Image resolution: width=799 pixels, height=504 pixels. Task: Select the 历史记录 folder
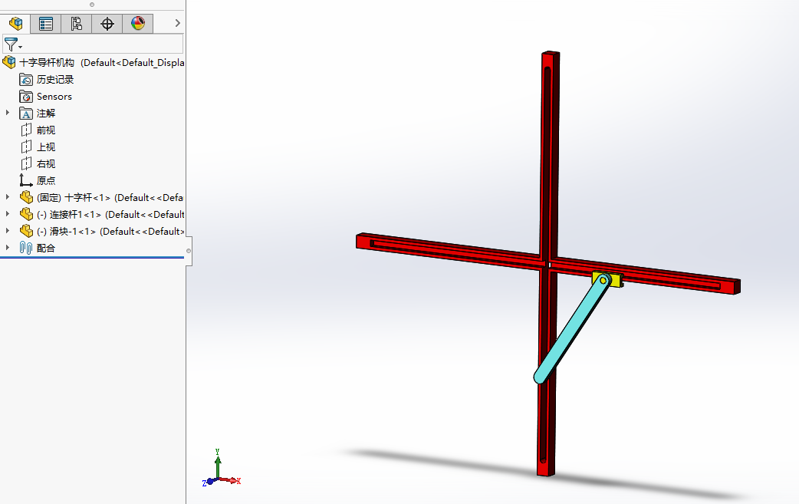55,80
